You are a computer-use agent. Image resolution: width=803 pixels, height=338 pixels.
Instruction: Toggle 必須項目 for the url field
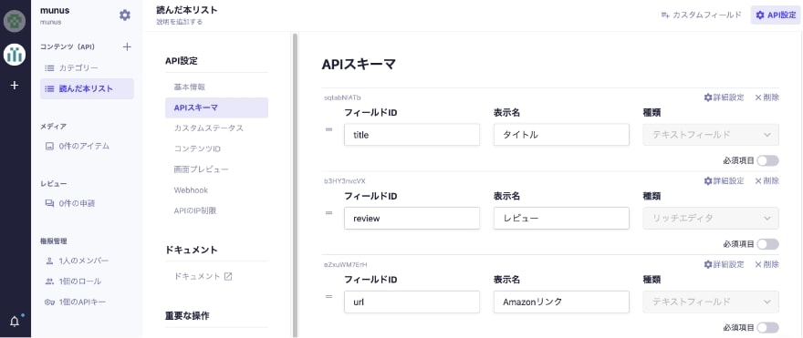[x=767, y=327]
